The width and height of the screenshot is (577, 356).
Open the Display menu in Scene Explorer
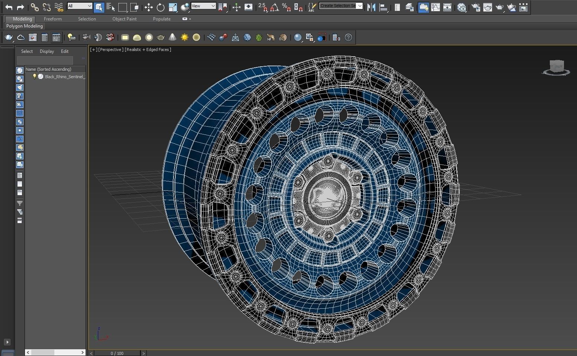coord(47,51)
